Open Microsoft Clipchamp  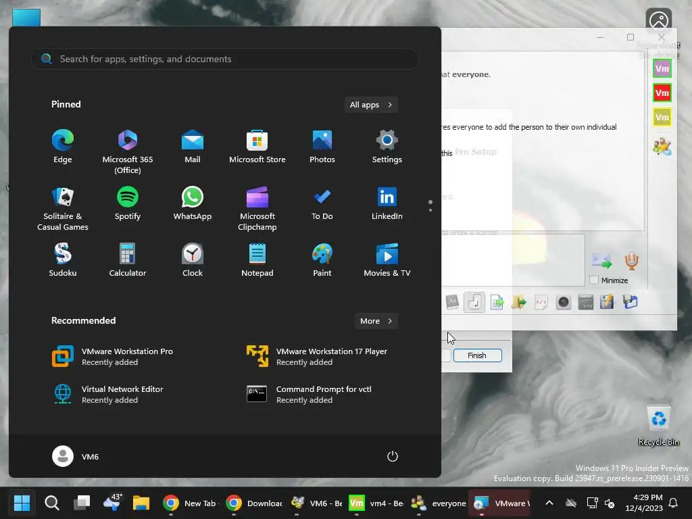click(x=257, y=209)
